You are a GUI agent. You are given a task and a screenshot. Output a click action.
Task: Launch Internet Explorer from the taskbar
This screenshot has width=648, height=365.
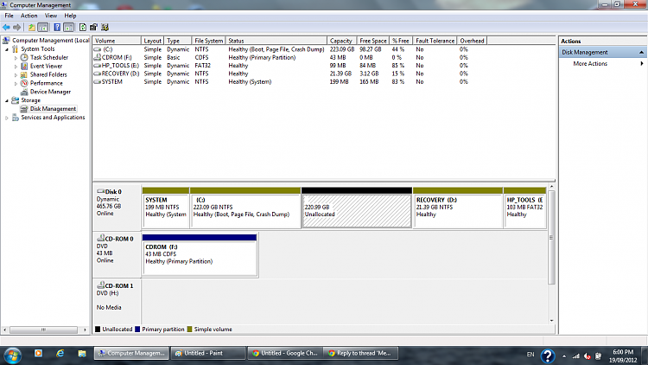60,354
